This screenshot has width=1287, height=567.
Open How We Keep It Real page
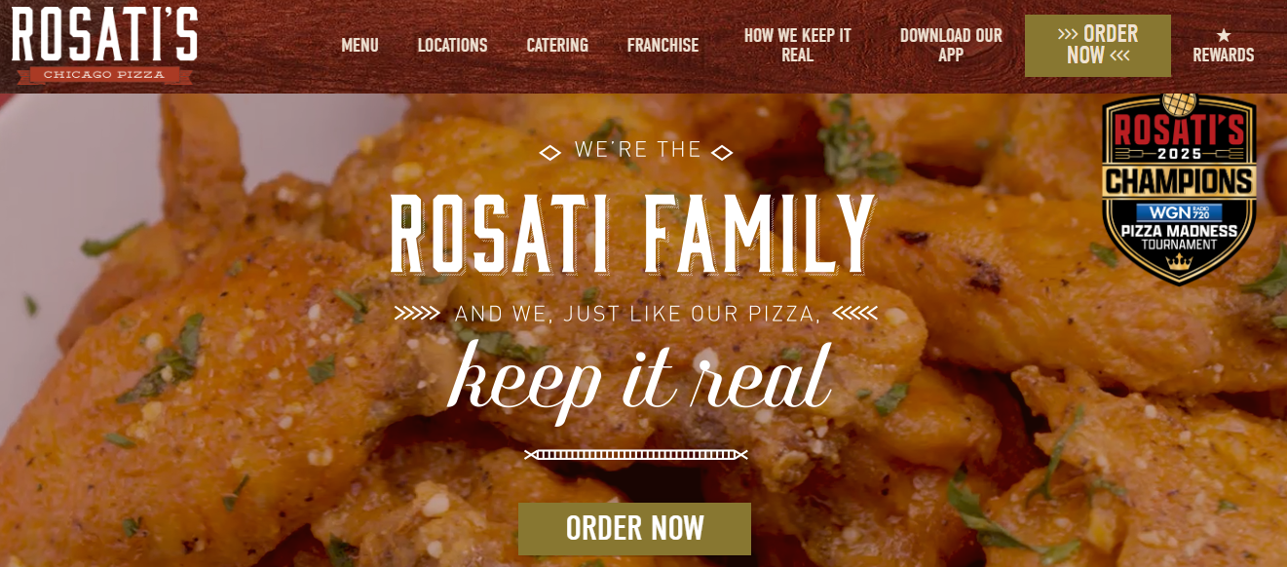pyautogui.click(x=797, y=46)
